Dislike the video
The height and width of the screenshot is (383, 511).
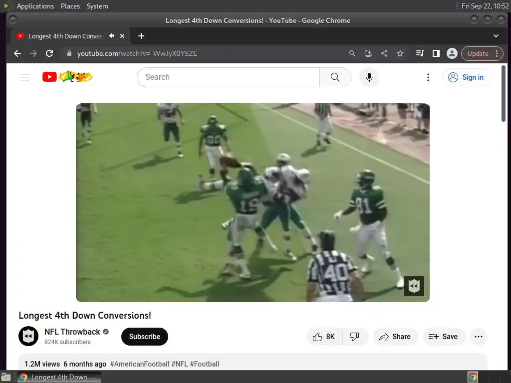tap(354, 337)
